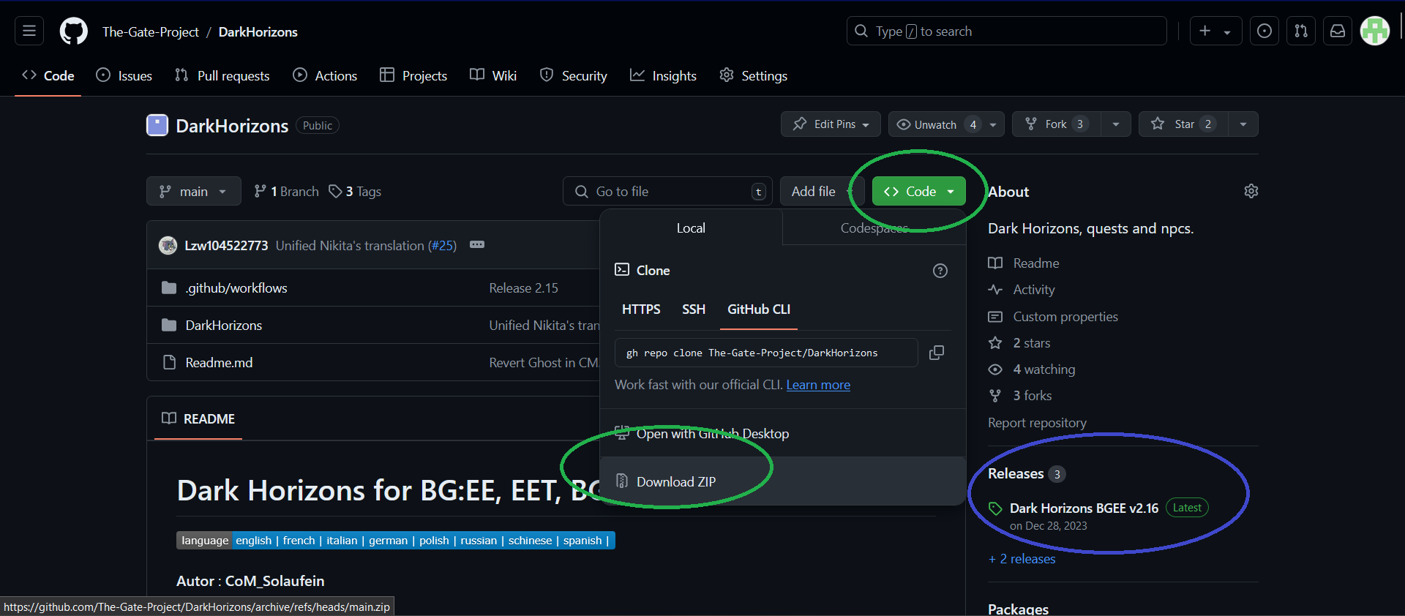Viewport: 1405px width, 616px height.
Task: Expand the Edit Pins dropdown
Action: coord(831,124)
